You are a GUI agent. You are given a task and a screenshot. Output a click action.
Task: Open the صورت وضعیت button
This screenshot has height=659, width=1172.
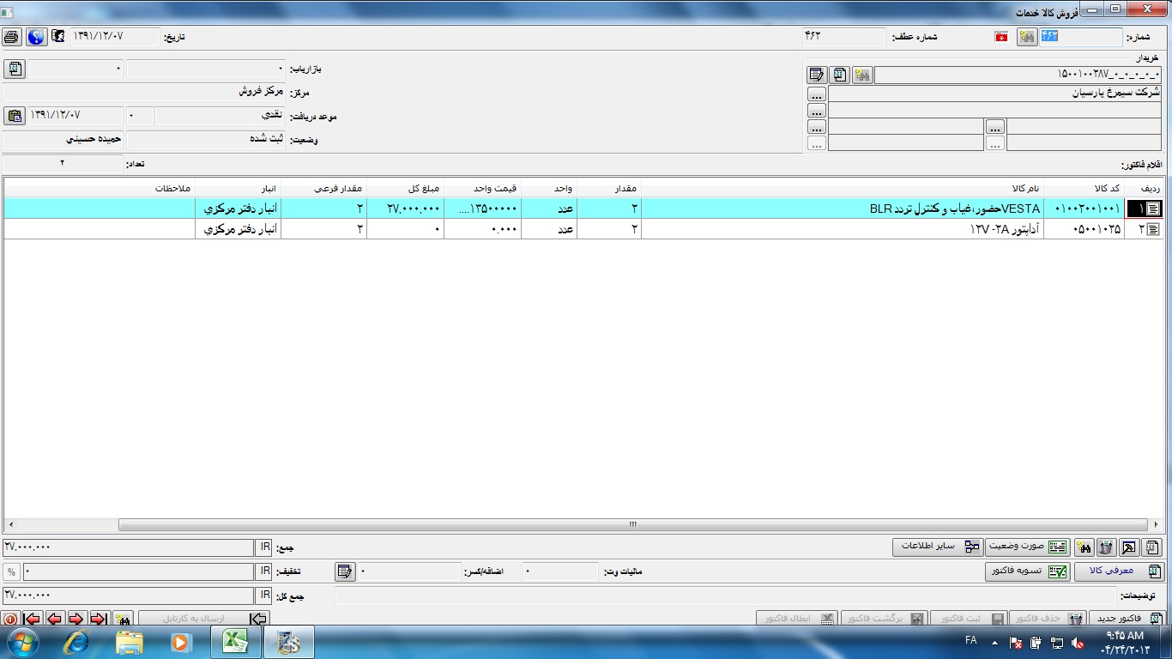[x=1027, y=547]
